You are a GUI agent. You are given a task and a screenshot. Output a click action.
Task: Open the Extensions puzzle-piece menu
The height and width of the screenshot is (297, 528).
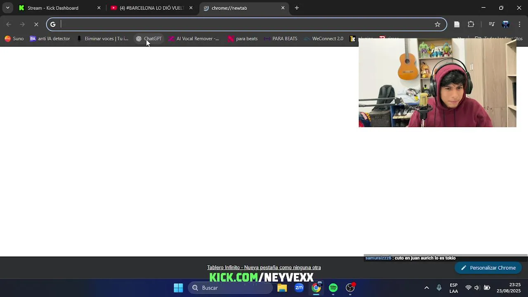(471, 24)
